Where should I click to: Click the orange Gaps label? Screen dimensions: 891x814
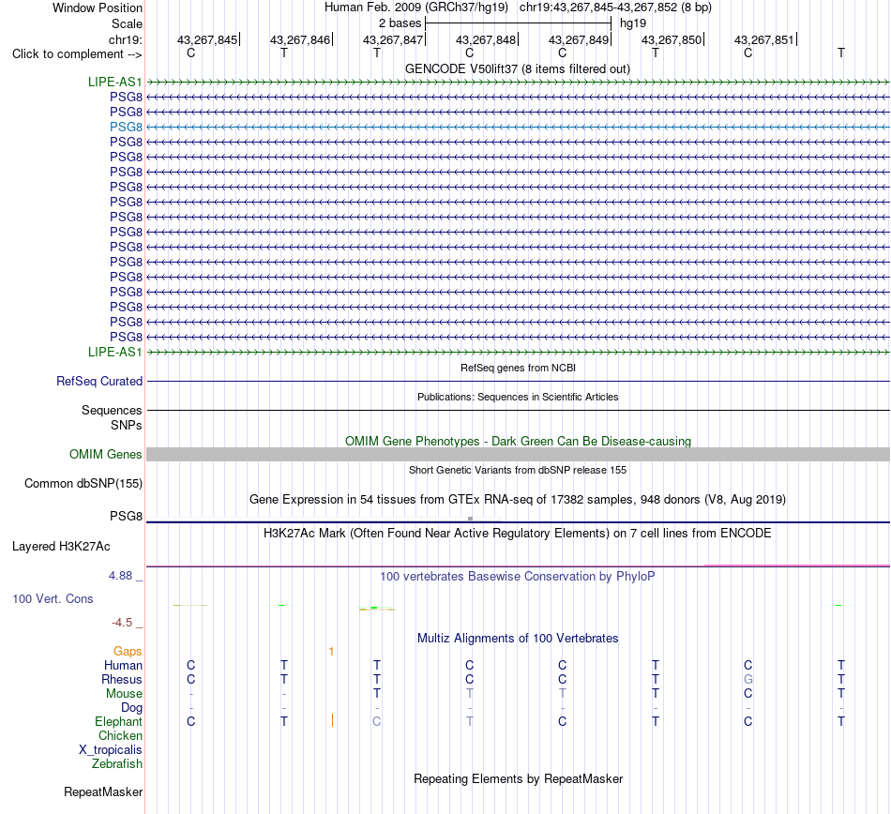coord(128,652)
